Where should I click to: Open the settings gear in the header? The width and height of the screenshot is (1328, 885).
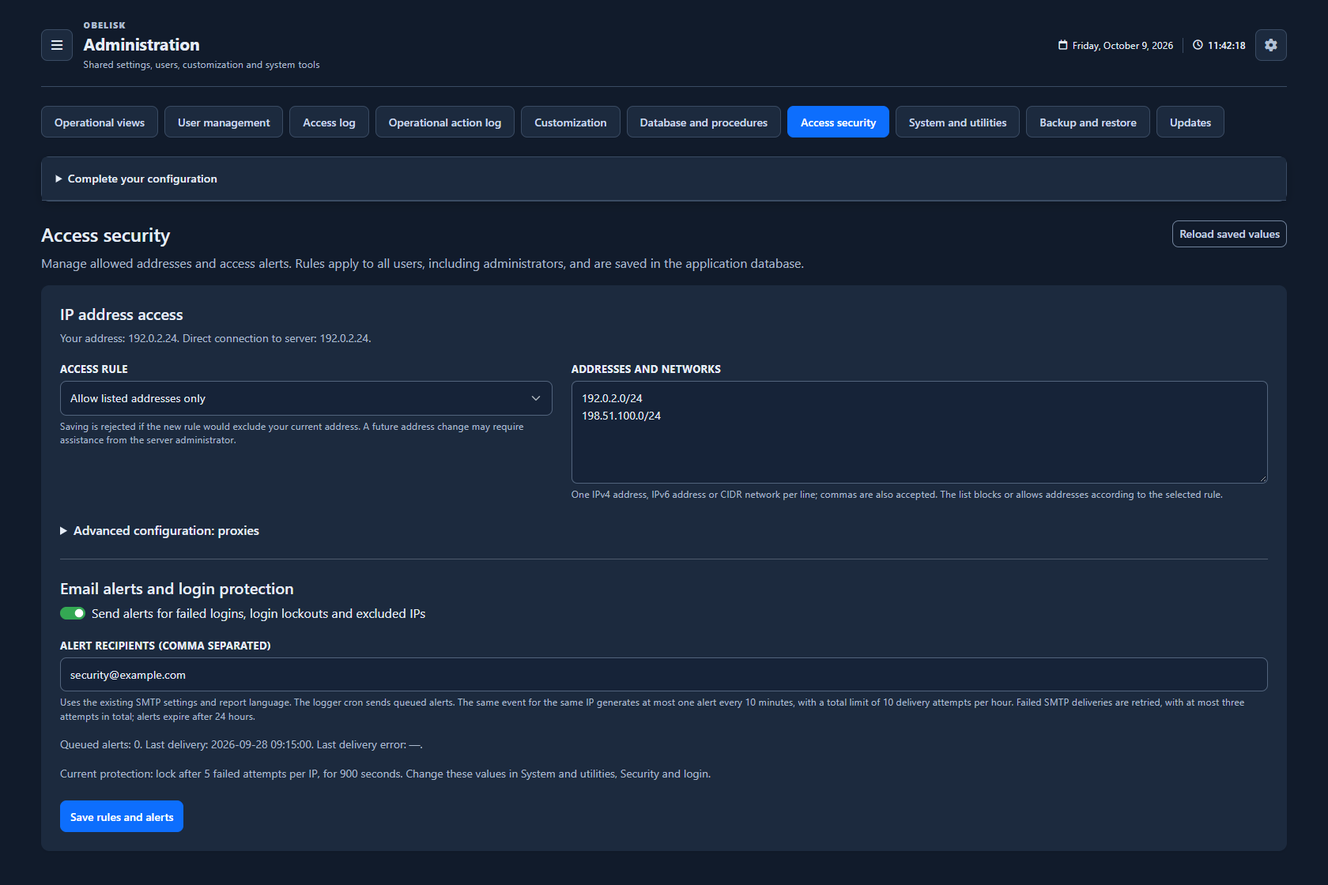tap(1271, 45)
